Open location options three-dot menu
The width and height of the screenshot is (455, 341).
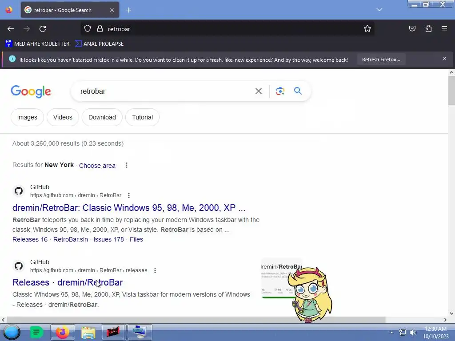click(x=127, y=165)
